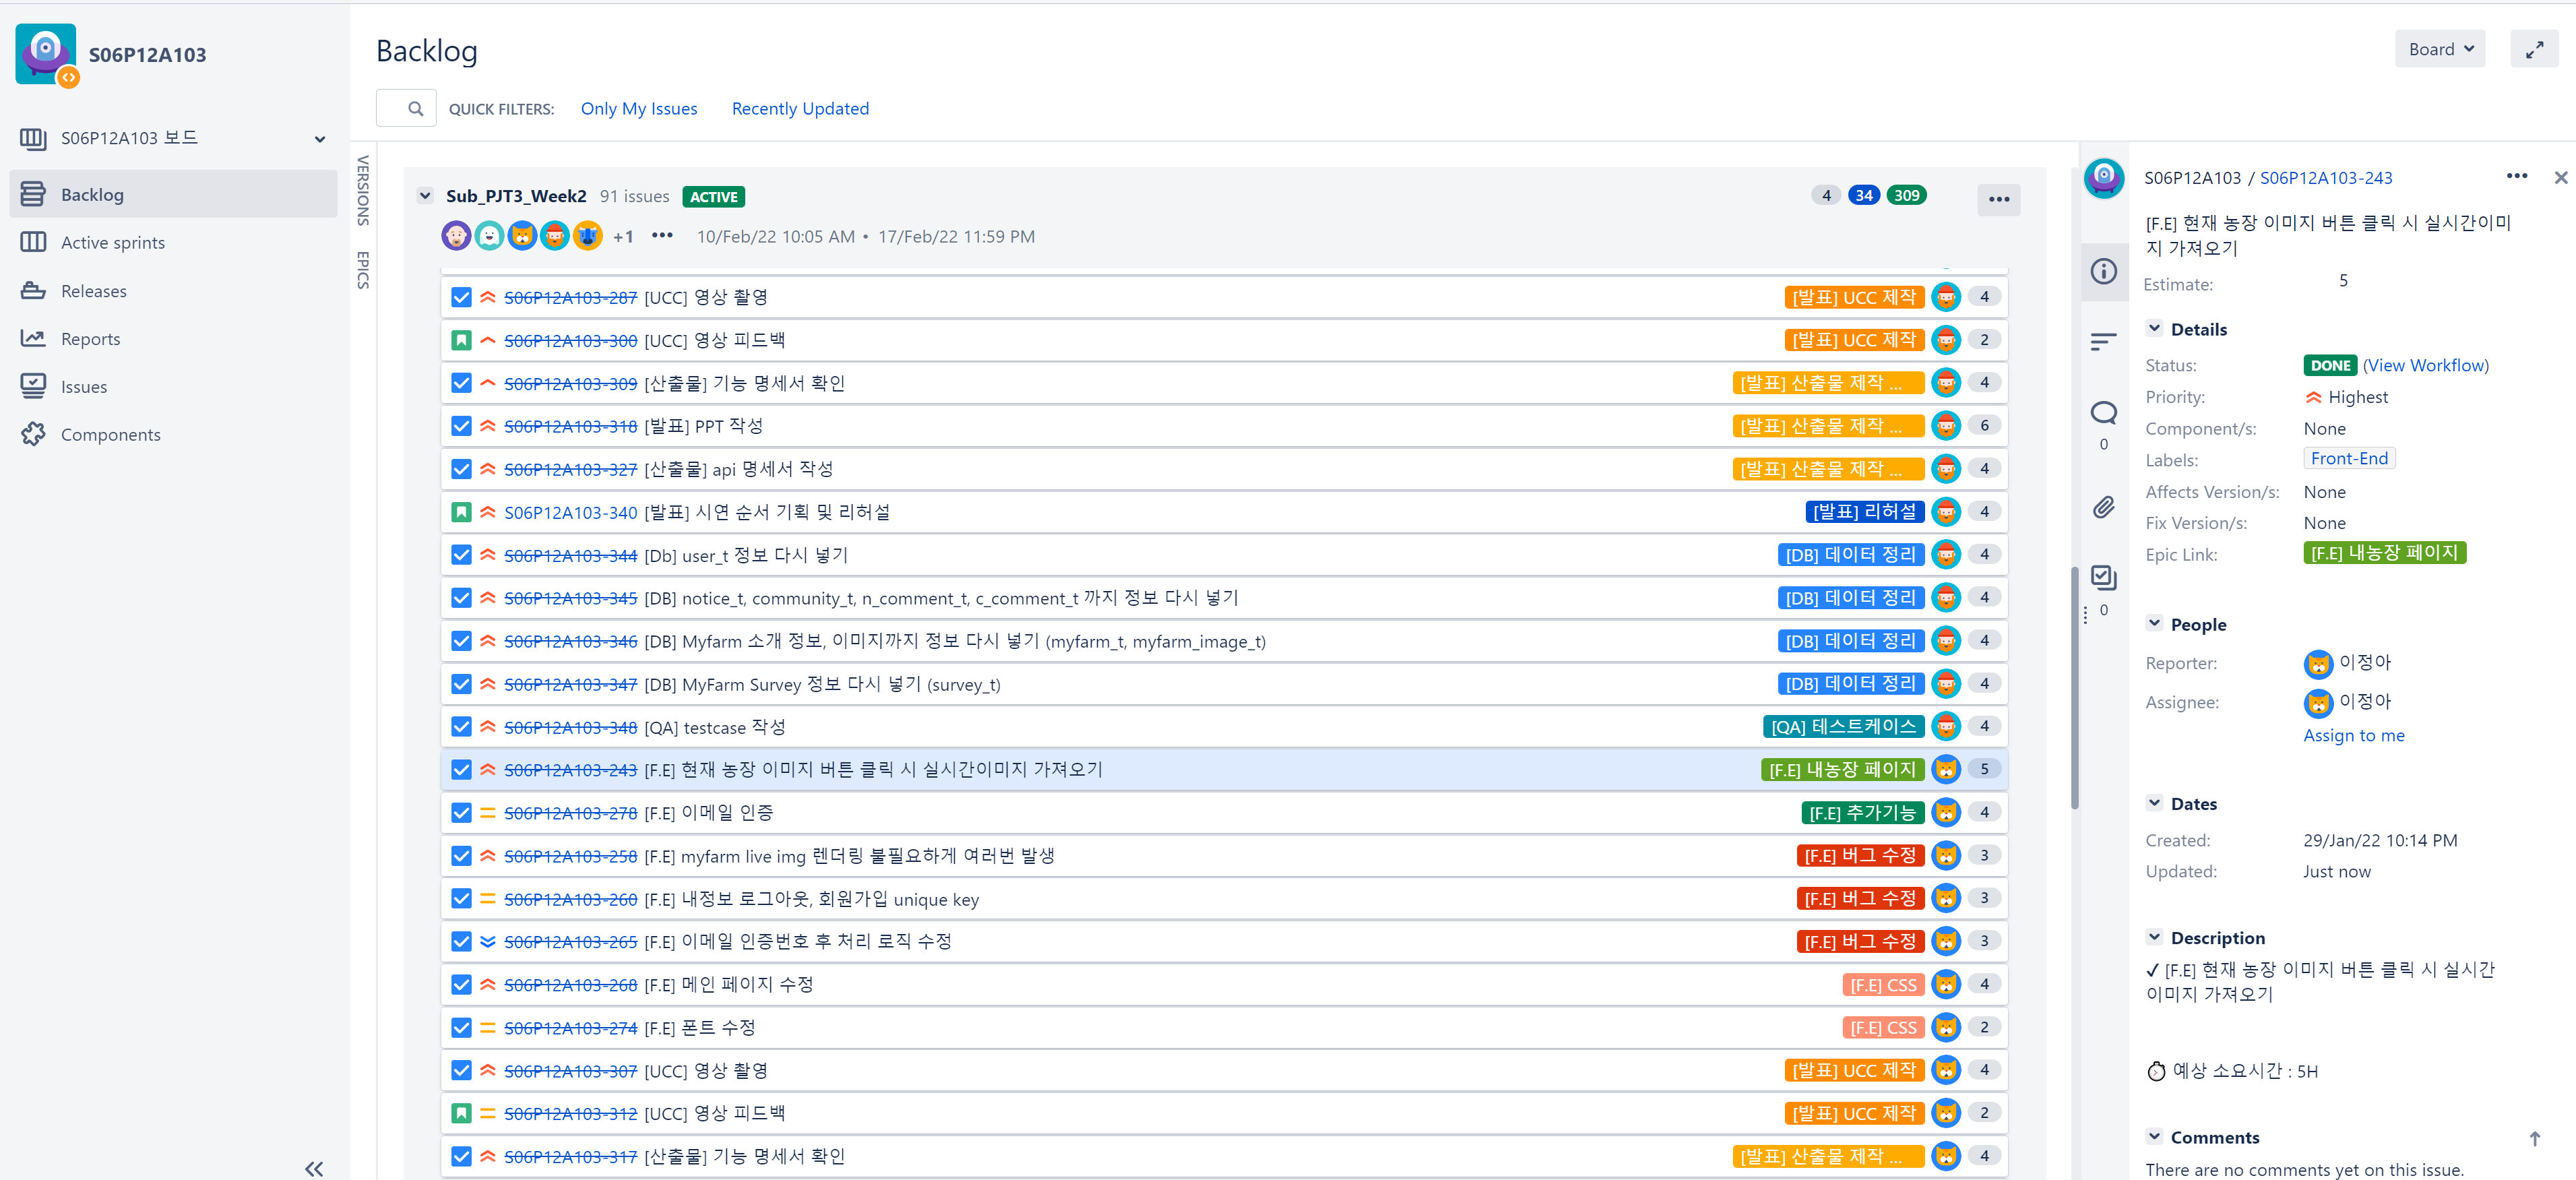2576x1180 pixels.
Task: Open the S06P12A103-243 detail link
Action: point(2325,178)
